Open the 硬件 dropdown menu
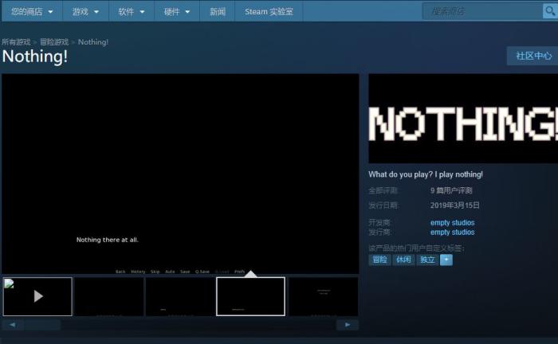 point(177,12)
